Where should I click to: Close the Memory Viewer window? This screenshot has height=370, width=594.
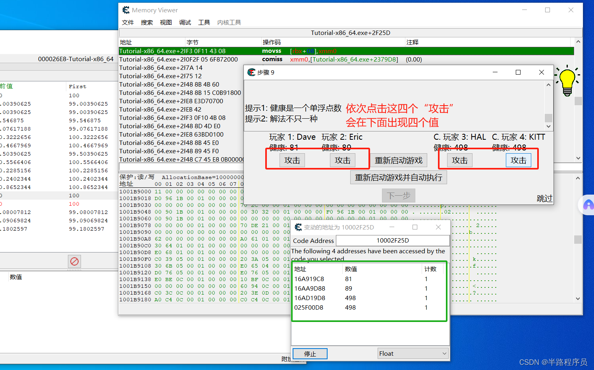tap(571, 10)
